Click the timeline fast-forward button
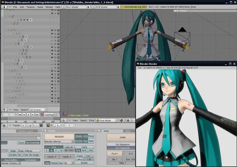Viewport: 237px width, 167px height. pos(33,115)
